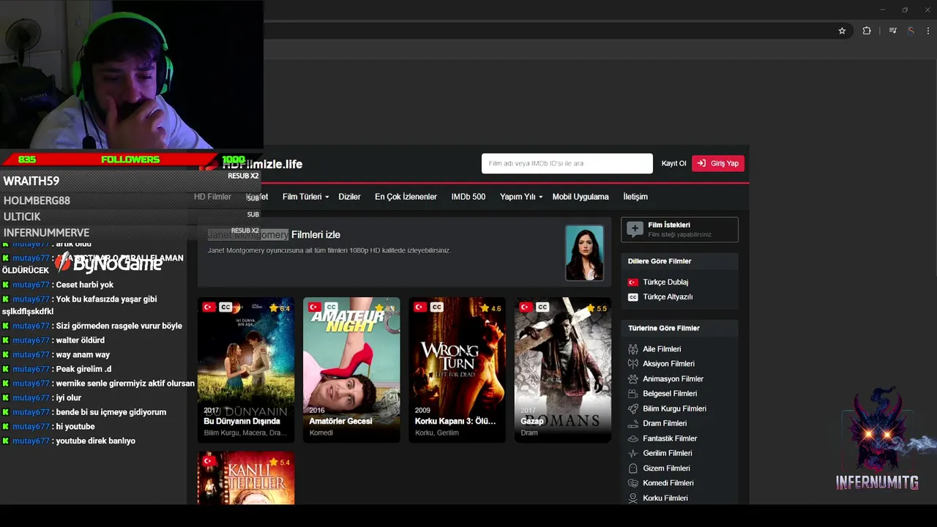Click the CC icon beside Türkçe Altyazılı
This screenshot has height=527, width=937.
tap(633, 297)
